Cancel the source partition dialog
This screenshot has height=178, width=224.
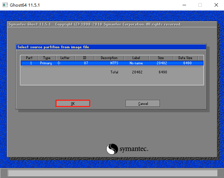click(x=143, y=104)
